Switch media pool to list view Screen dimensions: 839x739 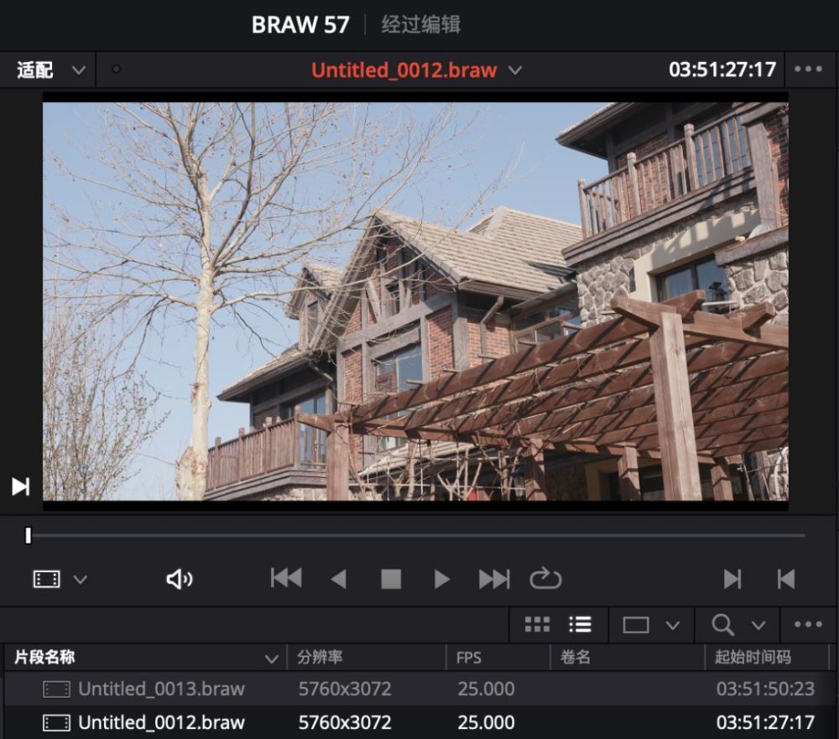tap(580, 624)
